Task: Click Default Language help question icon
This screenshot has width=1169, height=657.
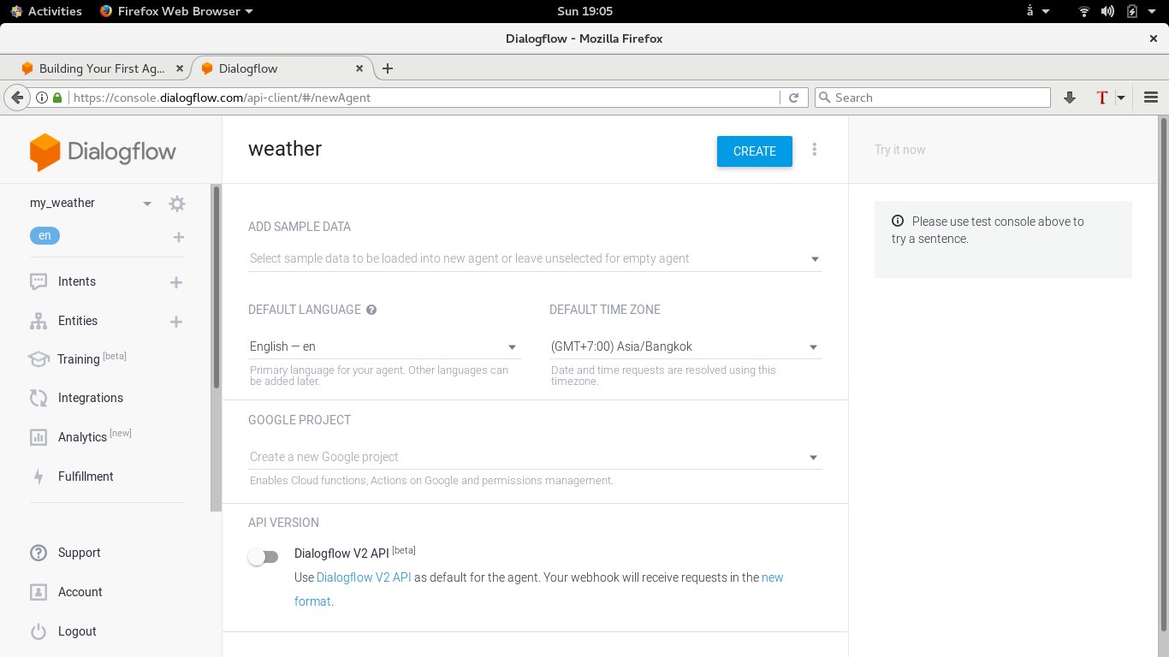Action: (x=371, y=310)
